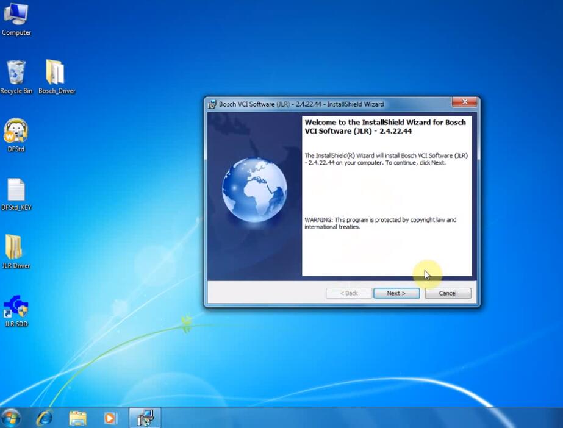The image size is (563, 428).
Task: Open the Windows Start menu orb
Action: (x=10, y=418)
